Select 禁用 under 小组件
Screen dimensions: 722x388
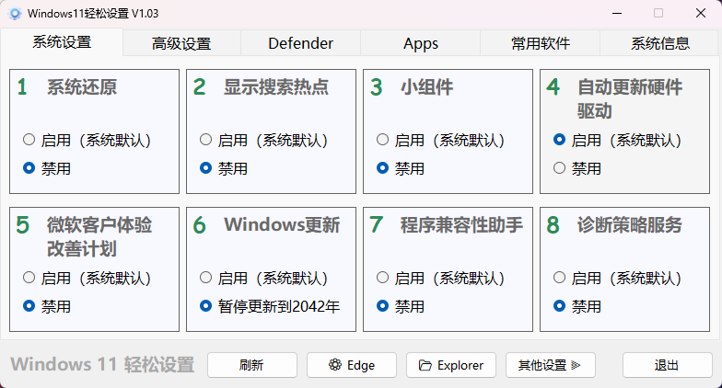(401, 168)
